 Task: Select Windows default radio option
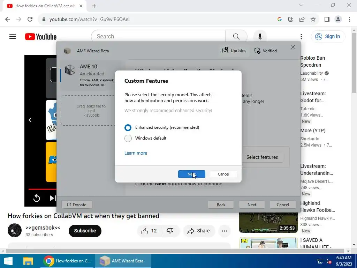(128, 138)
